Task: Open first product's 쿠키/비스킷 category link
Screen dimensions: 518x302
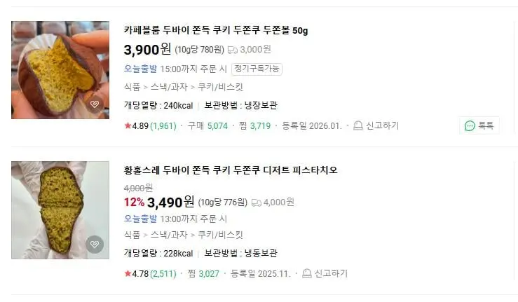Action: pos(220,87)
